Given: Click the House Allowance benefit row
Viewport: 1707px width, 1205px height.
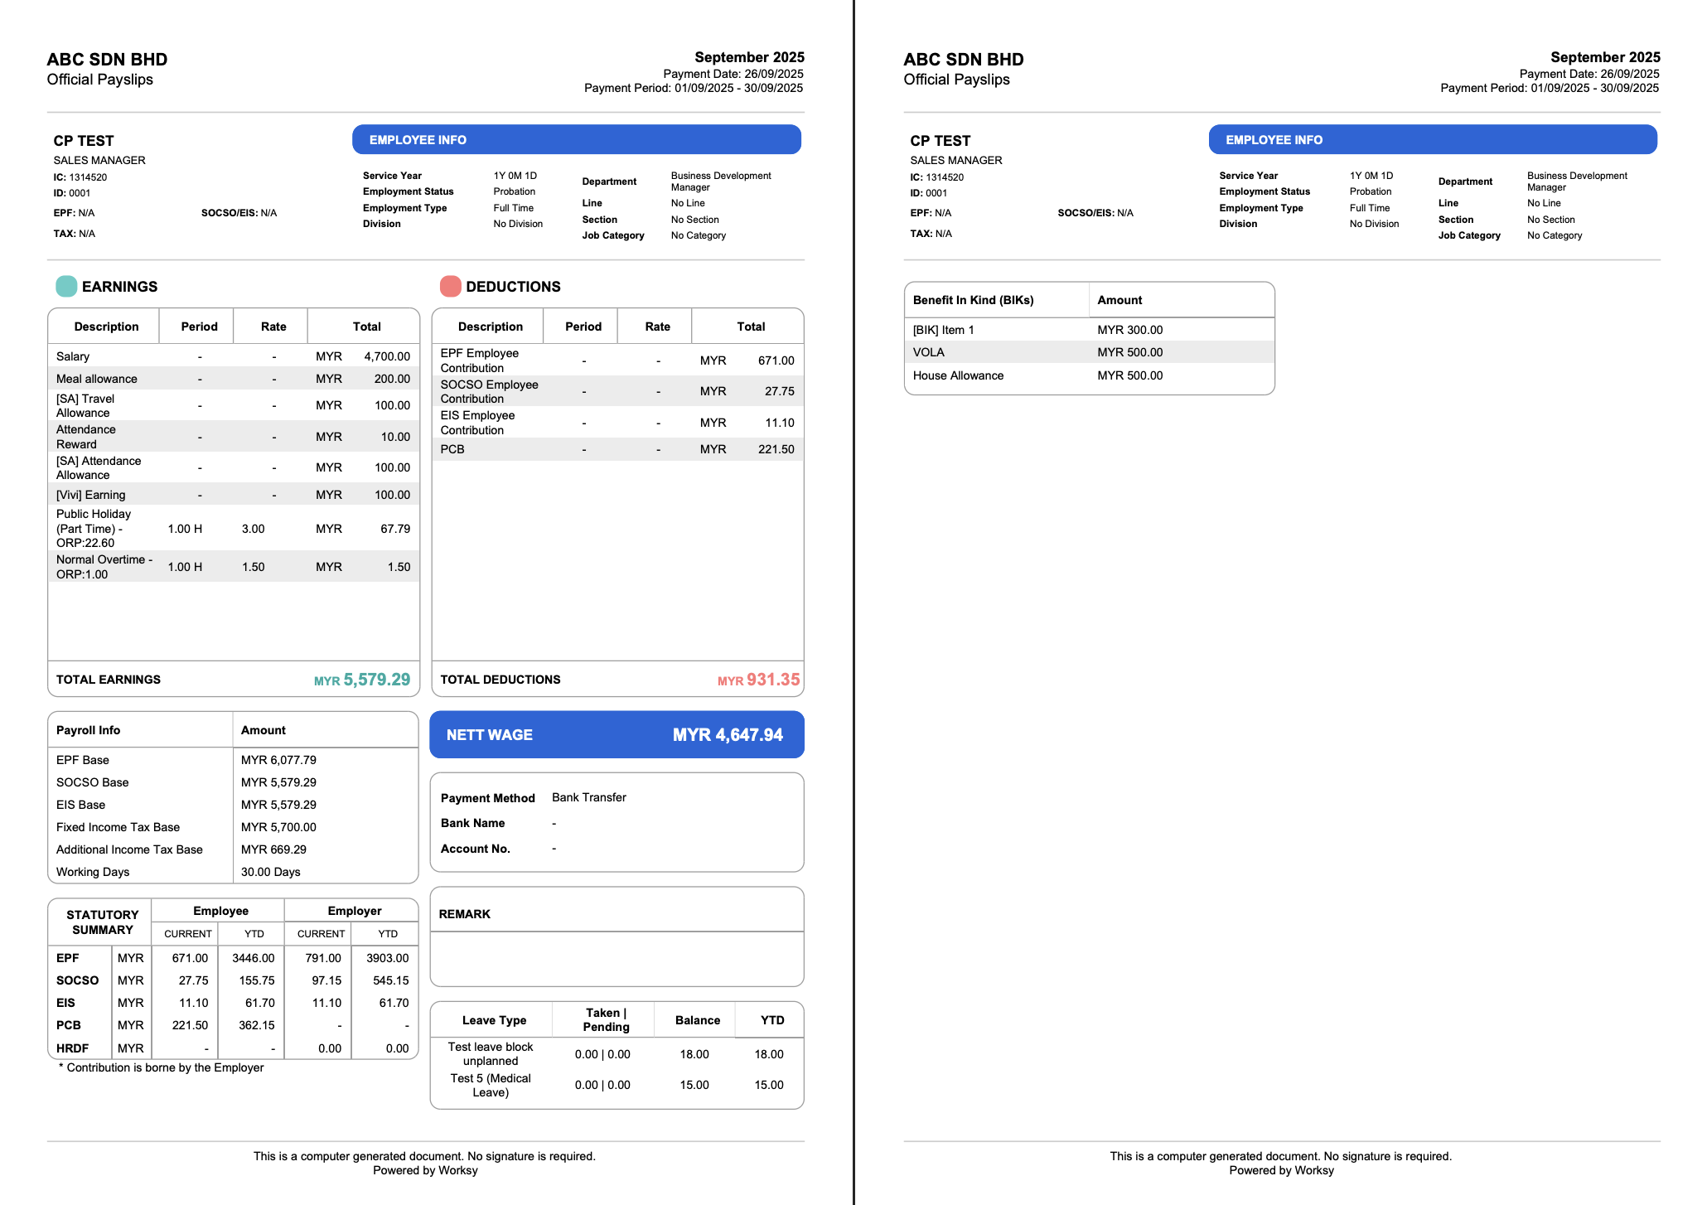Looking at the screenshot, I should [958, 375].
